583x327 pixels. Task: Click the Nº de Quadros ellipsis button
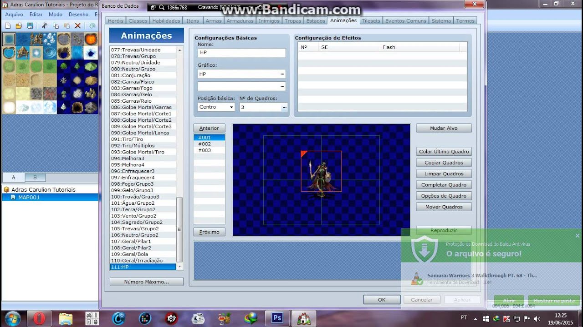(284, 107)
